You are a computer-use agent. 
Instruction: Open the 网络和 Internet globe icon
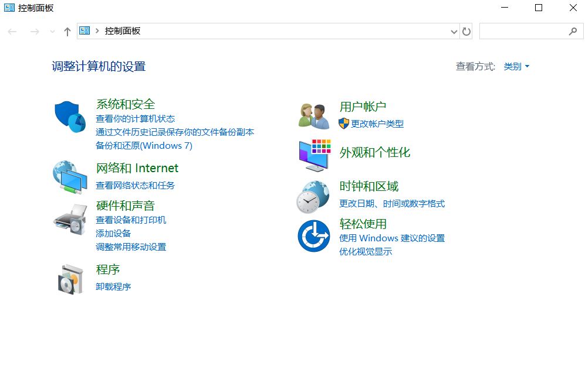[70, 177]
